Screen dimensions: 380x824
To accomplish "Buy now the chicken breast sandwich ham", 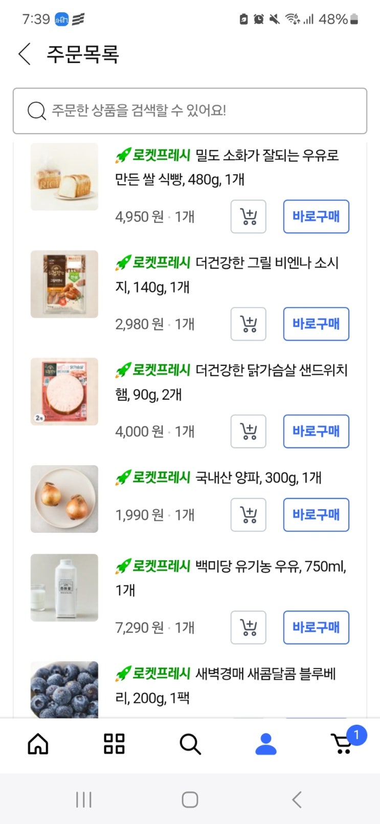I will point(316,431).
